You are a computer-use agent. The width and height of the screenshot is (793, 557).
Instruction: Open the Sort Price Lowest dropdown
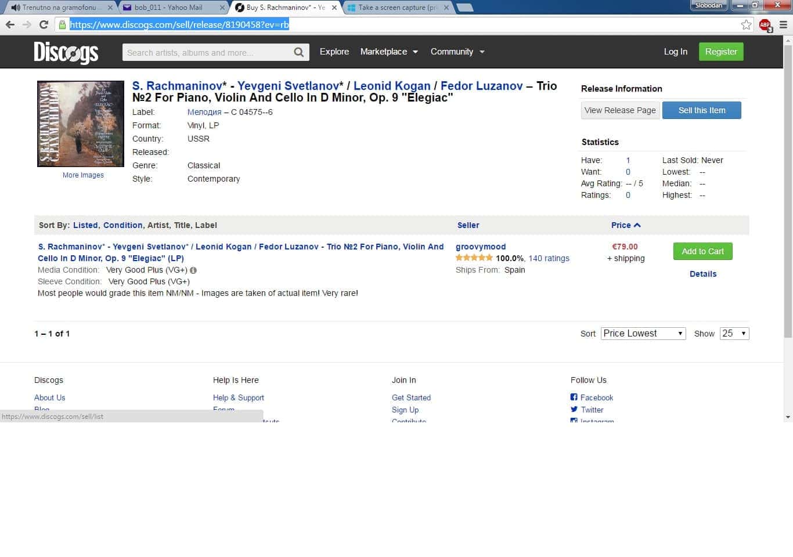(643, 334)
